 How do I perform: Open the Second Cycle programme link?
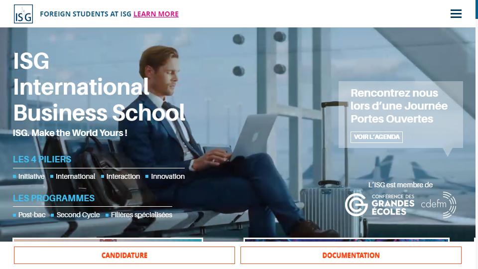coord(78,215)
